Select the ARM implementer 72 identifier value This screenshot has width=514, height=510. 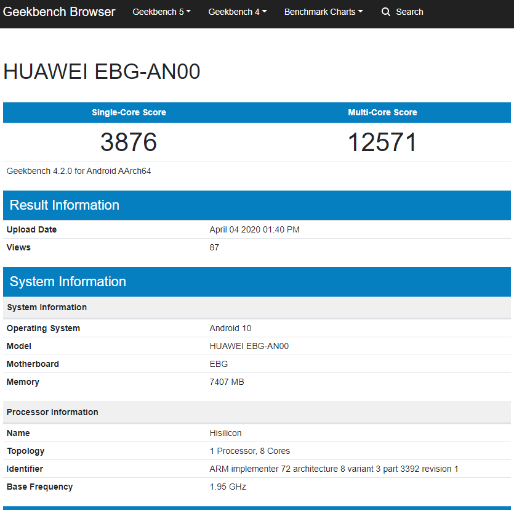click(x=334, y=469)
